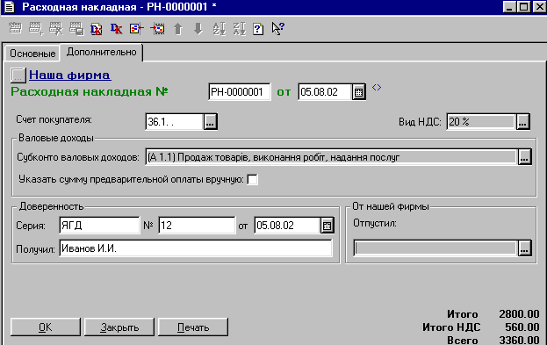Viewport: 547px width, 345px height.
Task: Click the 'Счет покупателя:' label
Action: (54, 119)
